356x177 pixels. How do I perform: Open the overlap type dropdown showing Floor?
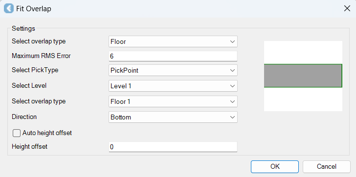click(173, 41)
